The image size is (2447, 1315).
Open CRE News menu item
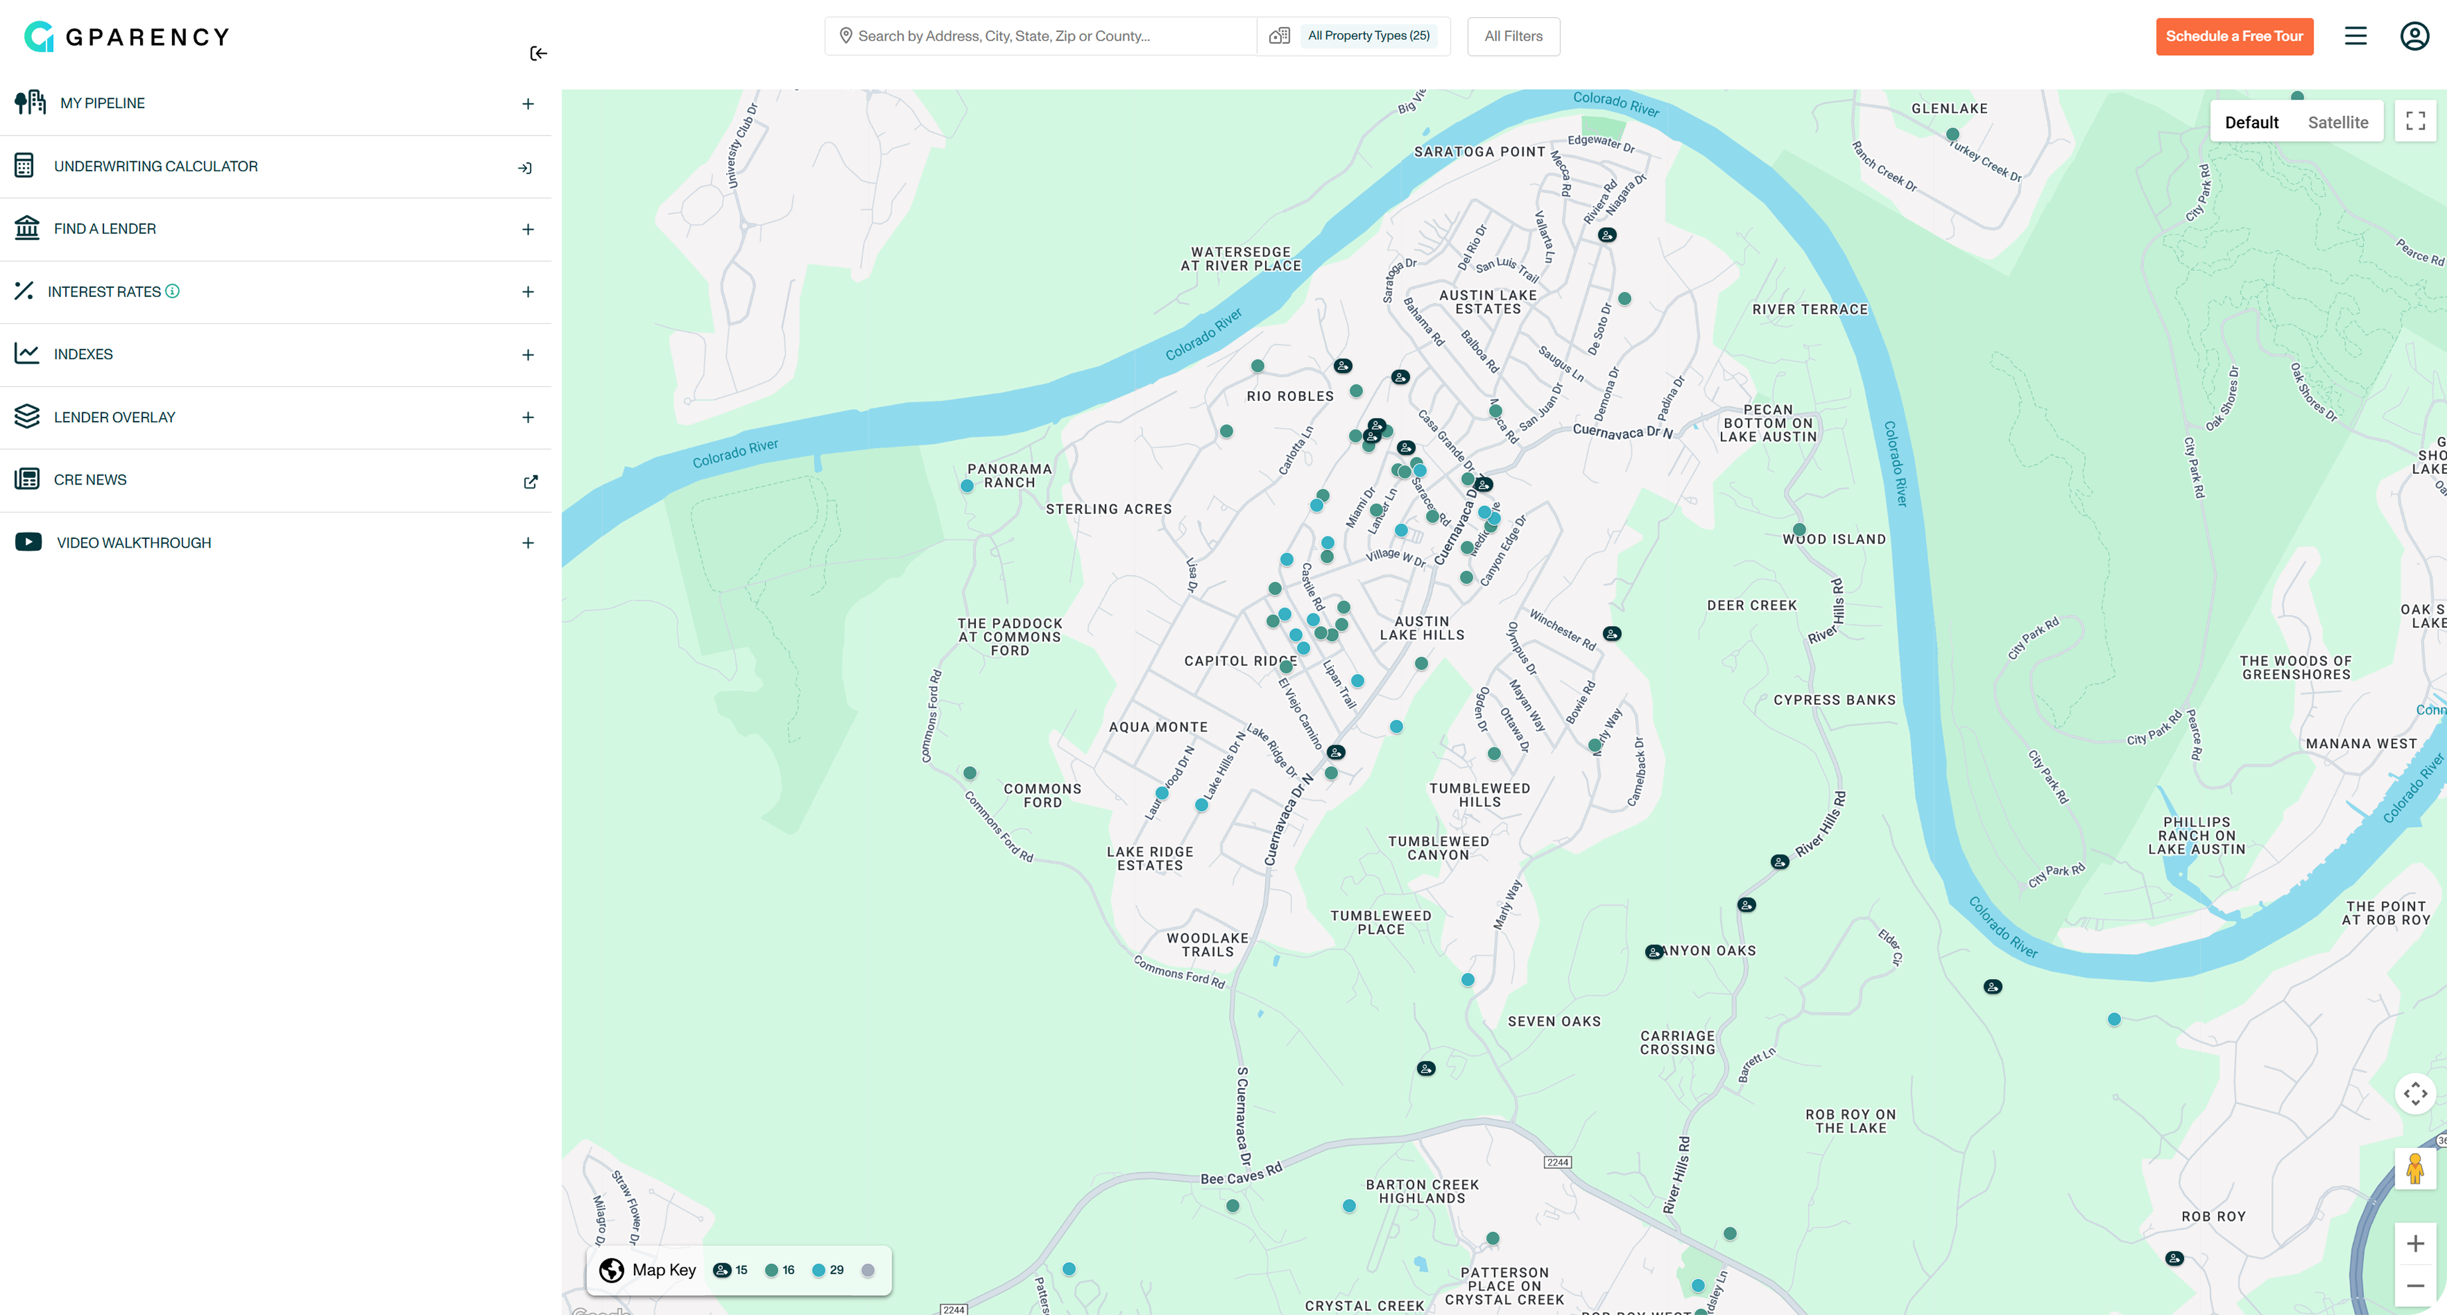click(90, 480)
